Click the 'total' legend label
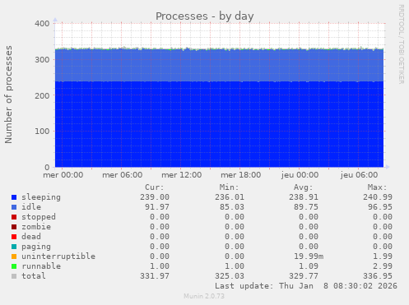Image resolution: width=409 pixels, height=305 pixels. [x=34, y=276]
